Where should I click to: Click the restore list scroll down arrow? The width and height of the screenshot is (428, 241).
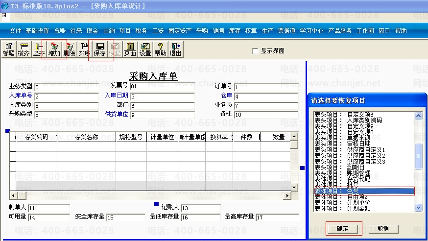(x=418, y=207)
